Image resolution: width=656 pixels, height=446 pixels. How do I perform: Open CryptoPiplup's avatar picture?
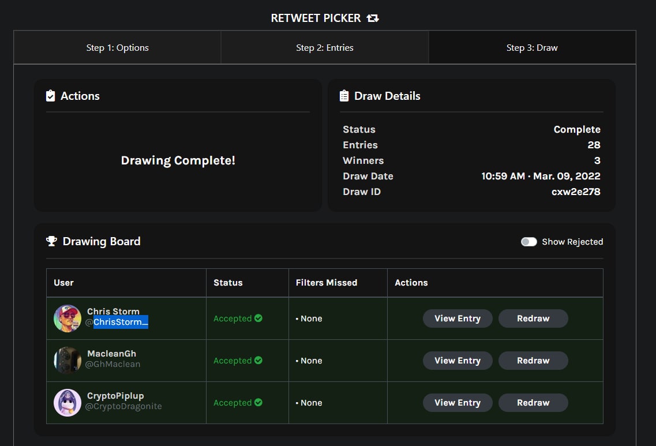[x=68, y=403]
